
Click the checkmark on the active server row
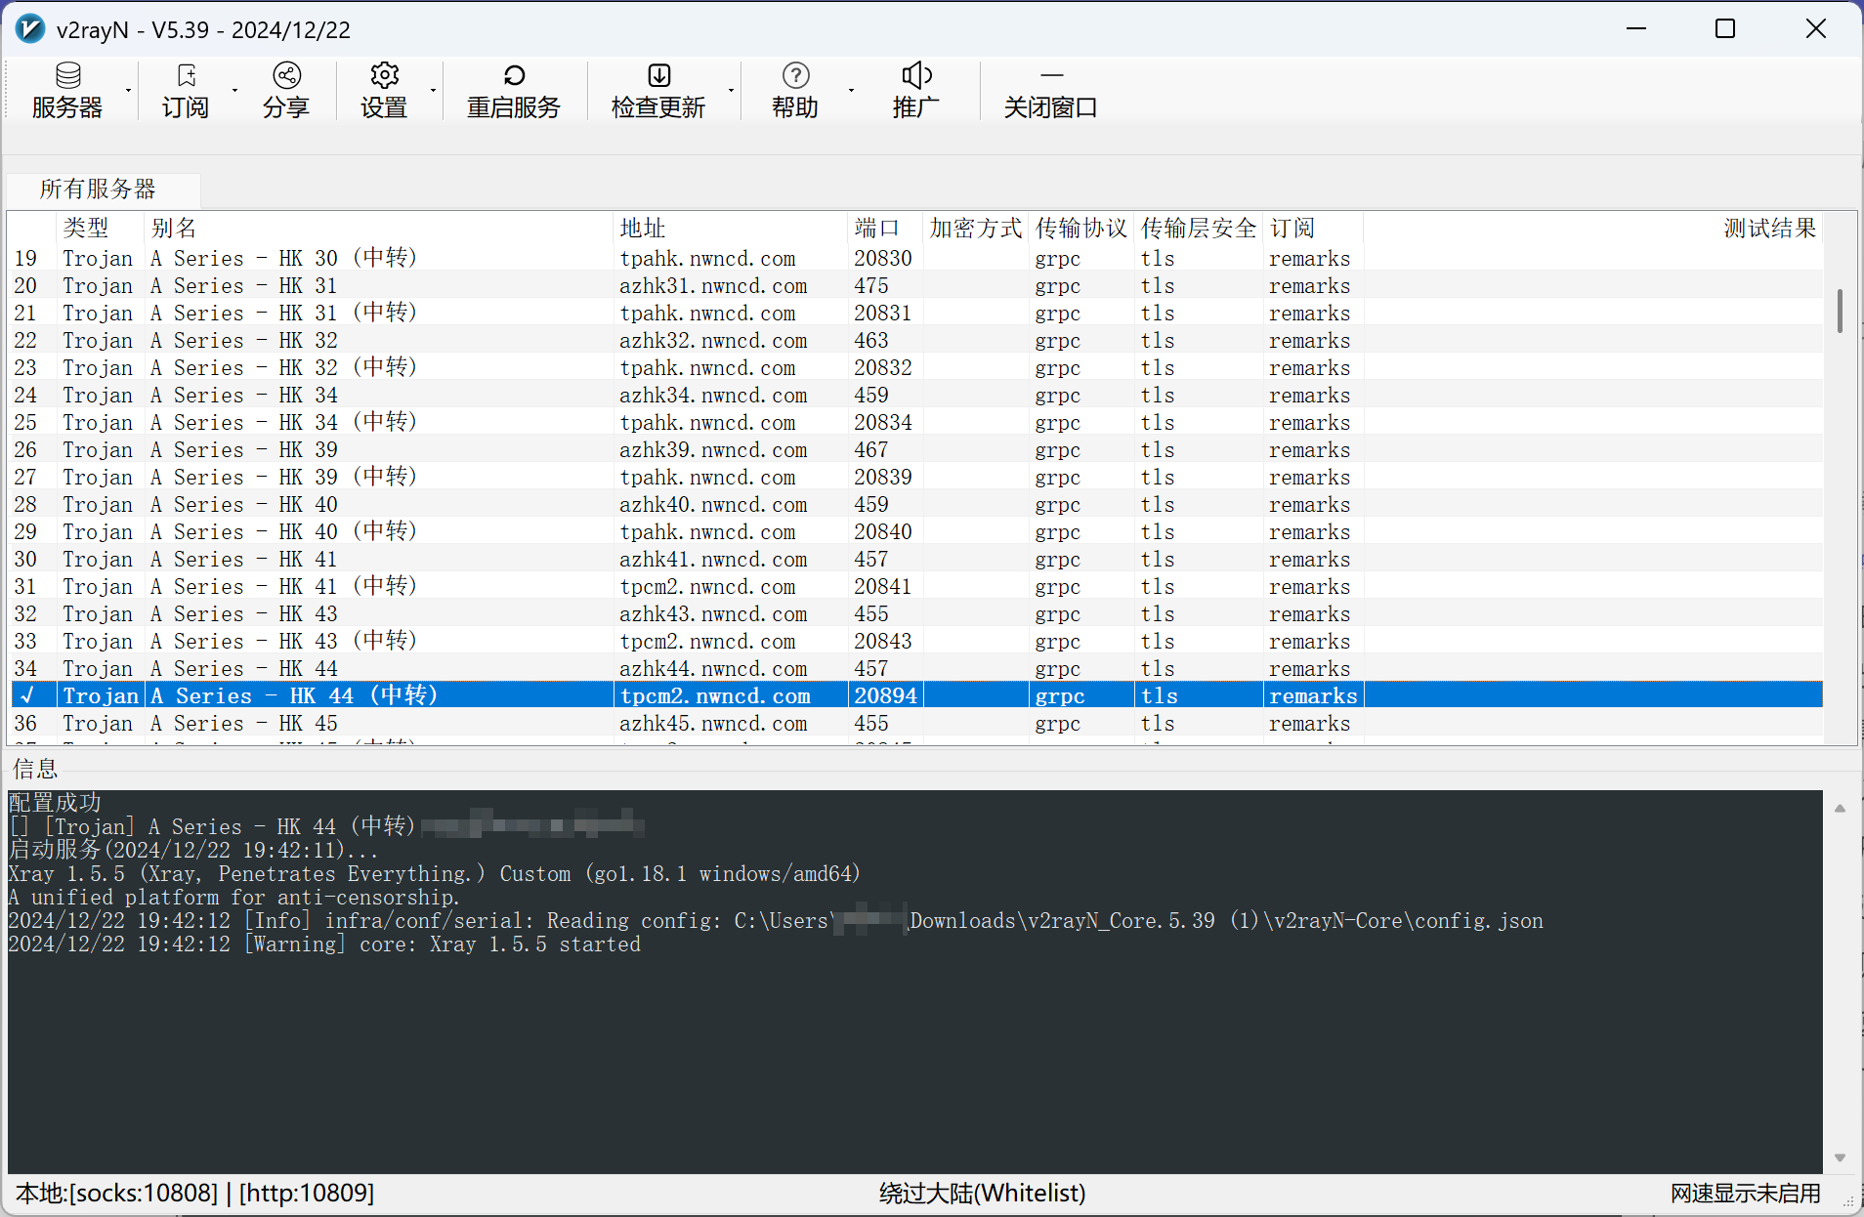tap(27, 695)
